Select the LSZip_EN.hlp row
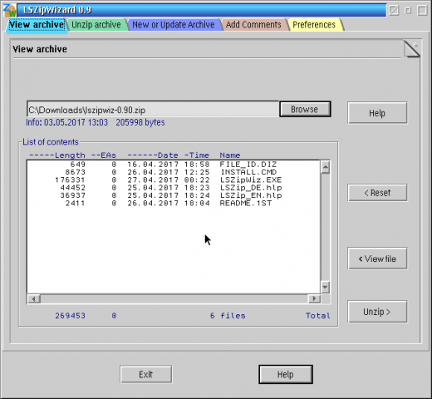The image size is (432, 399). point(174,195)
